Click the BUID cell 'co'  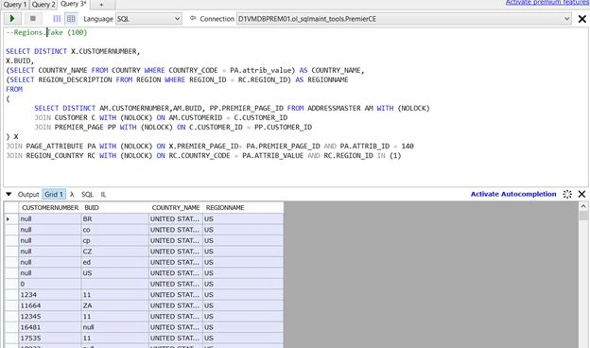(115, 230)
